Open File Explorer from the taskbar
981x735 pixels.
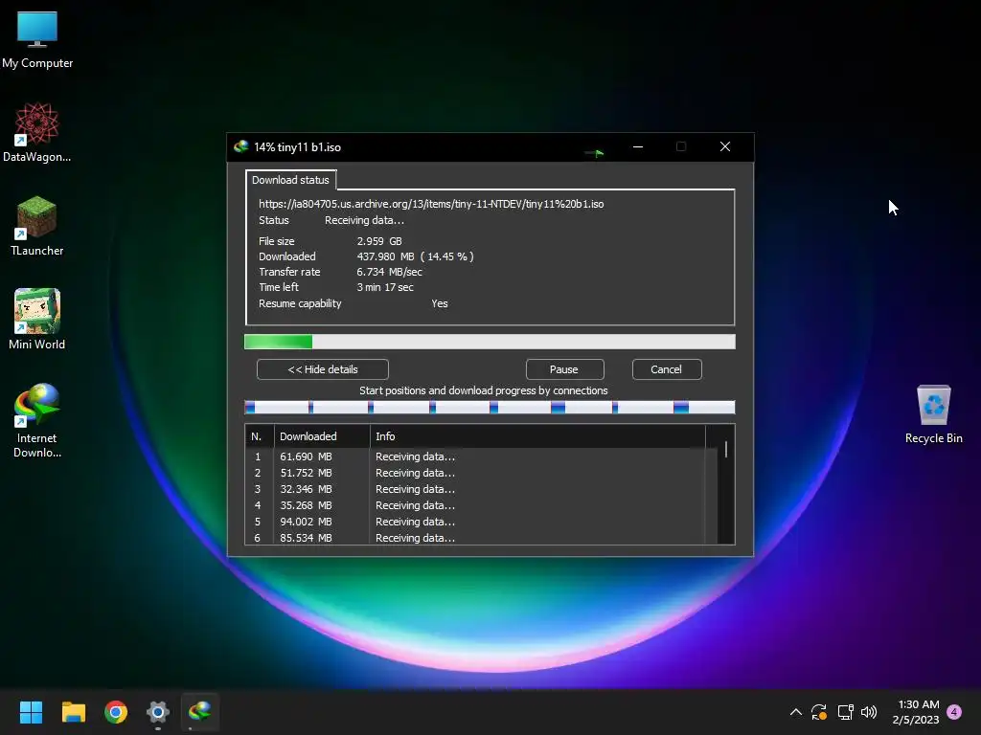[x=73, y=712]
